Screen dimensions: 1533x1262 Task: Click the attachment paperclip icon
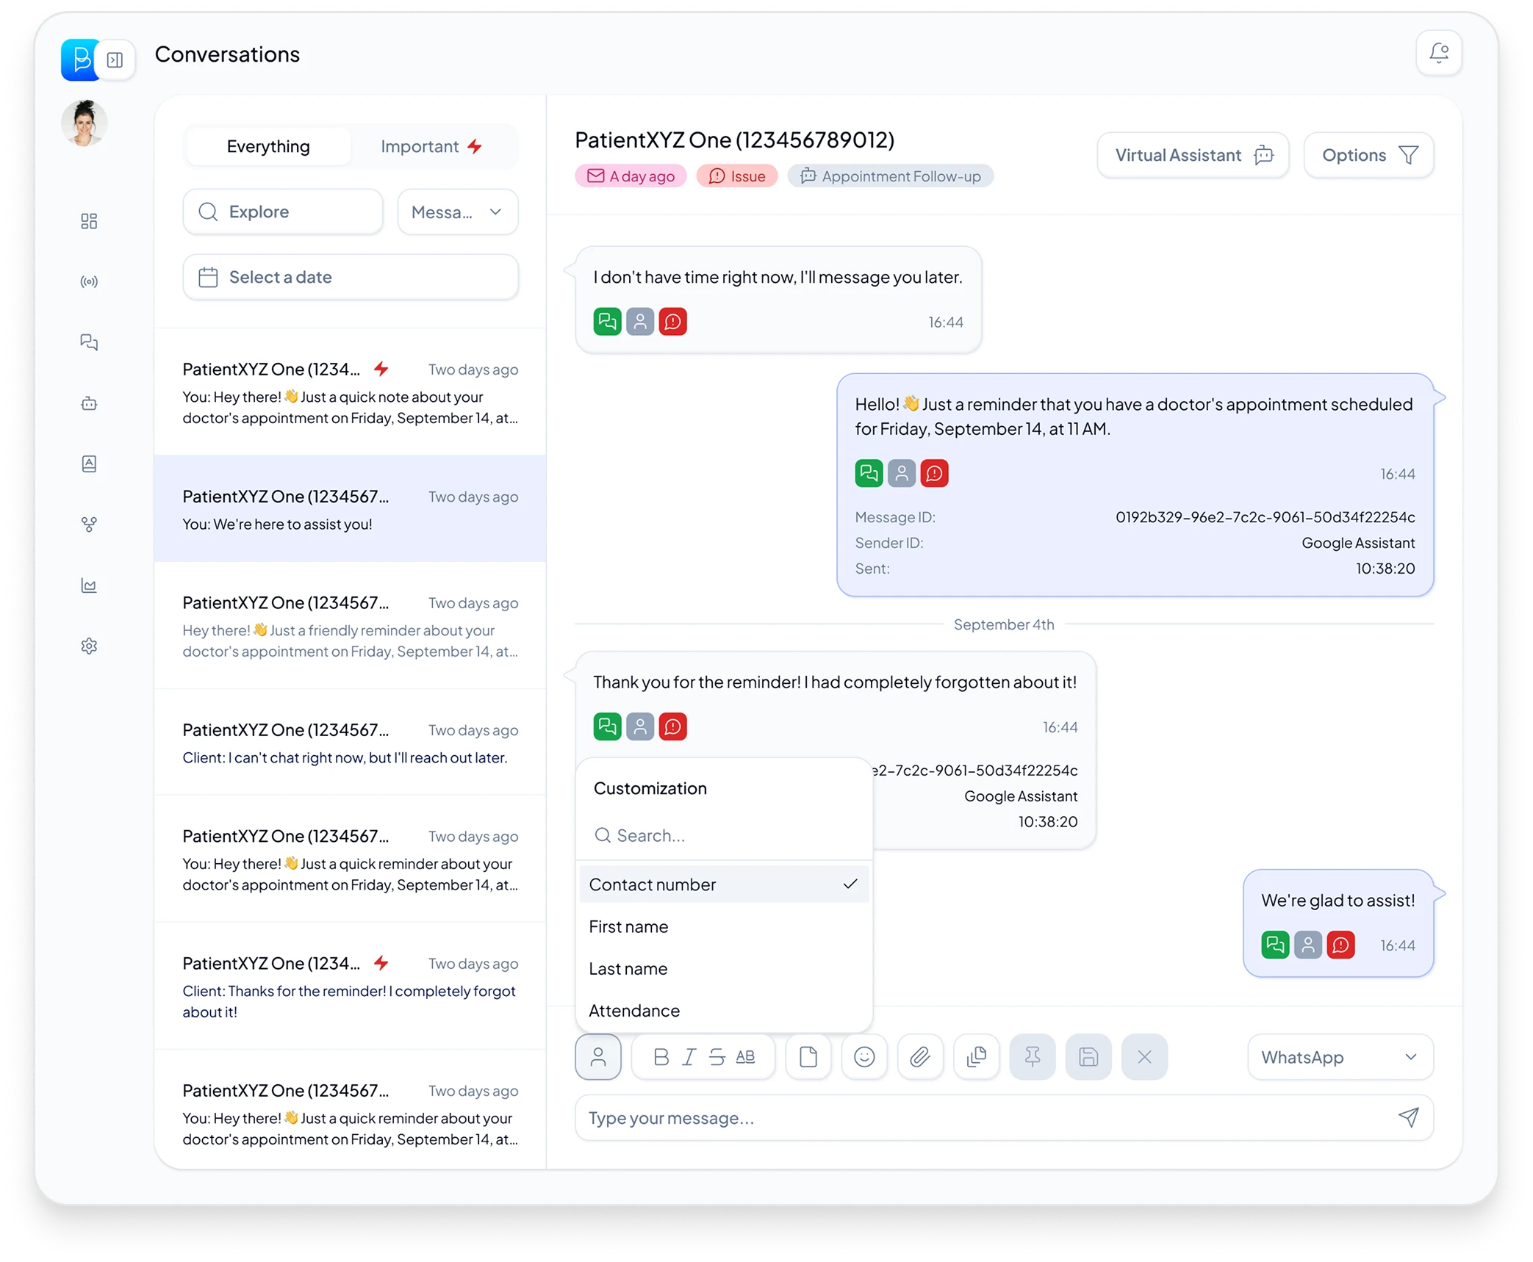coord(919,1057)
